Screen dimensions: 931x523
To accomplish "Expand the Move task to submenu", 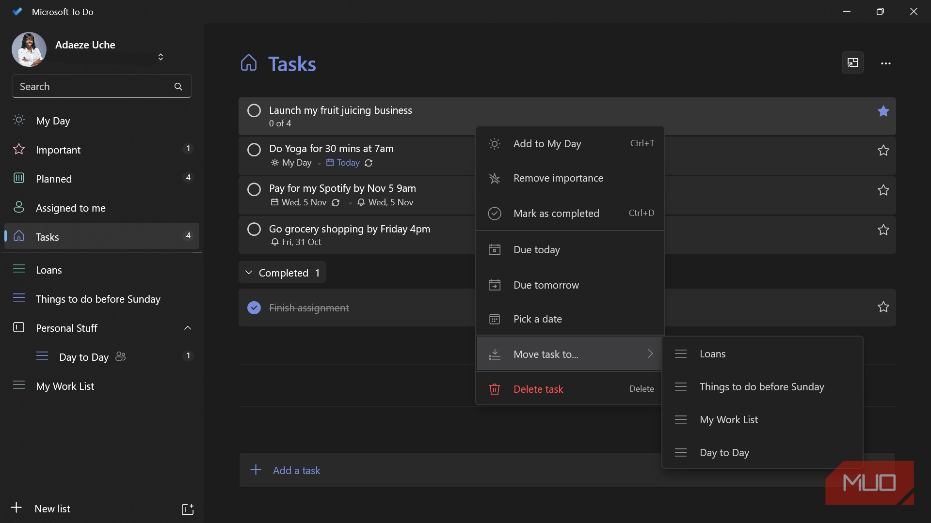I will pyautogui.click(x=569, y=354).
